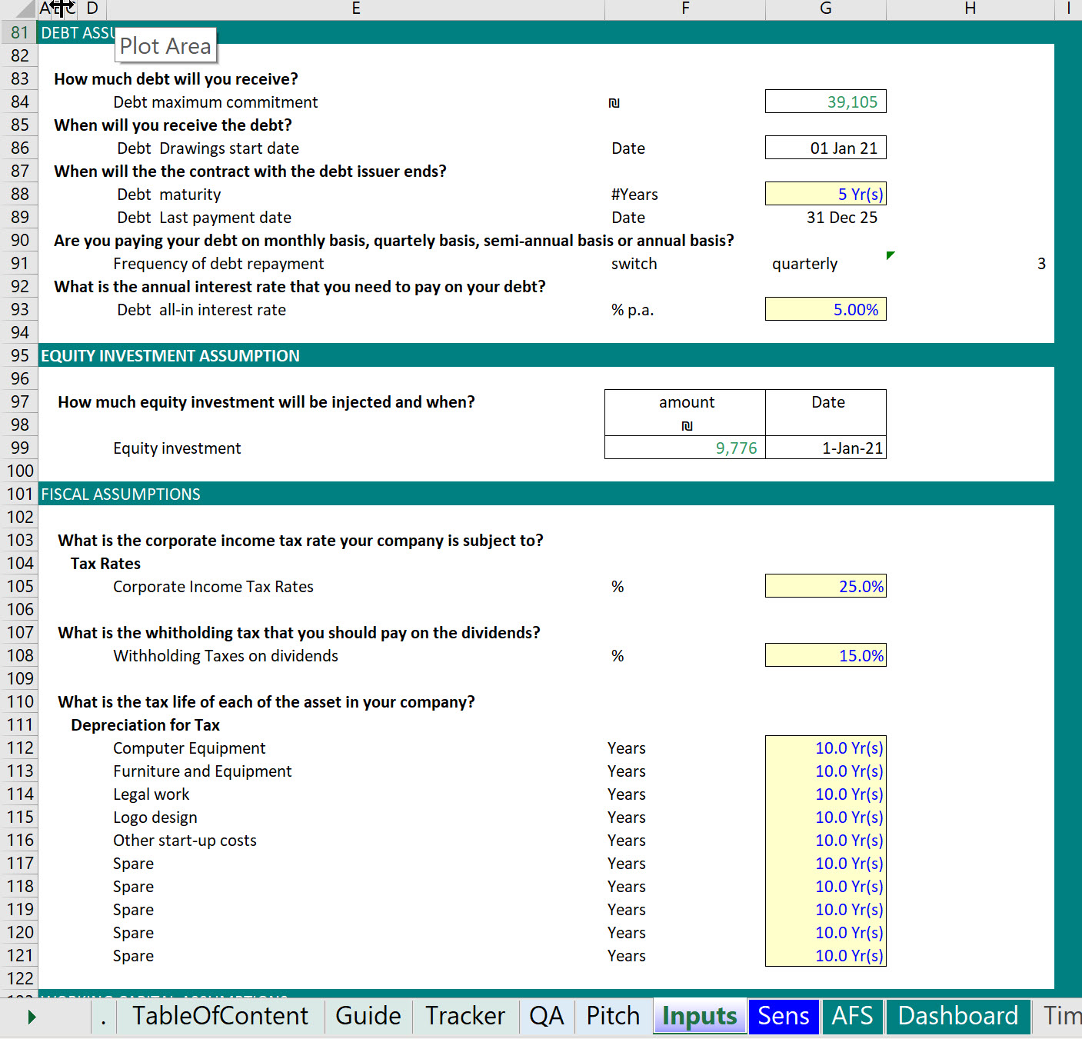This screenshot has height=1039, width=1082.
Task: Switch to the Guide sheet tab
Action: (368, 1016)
